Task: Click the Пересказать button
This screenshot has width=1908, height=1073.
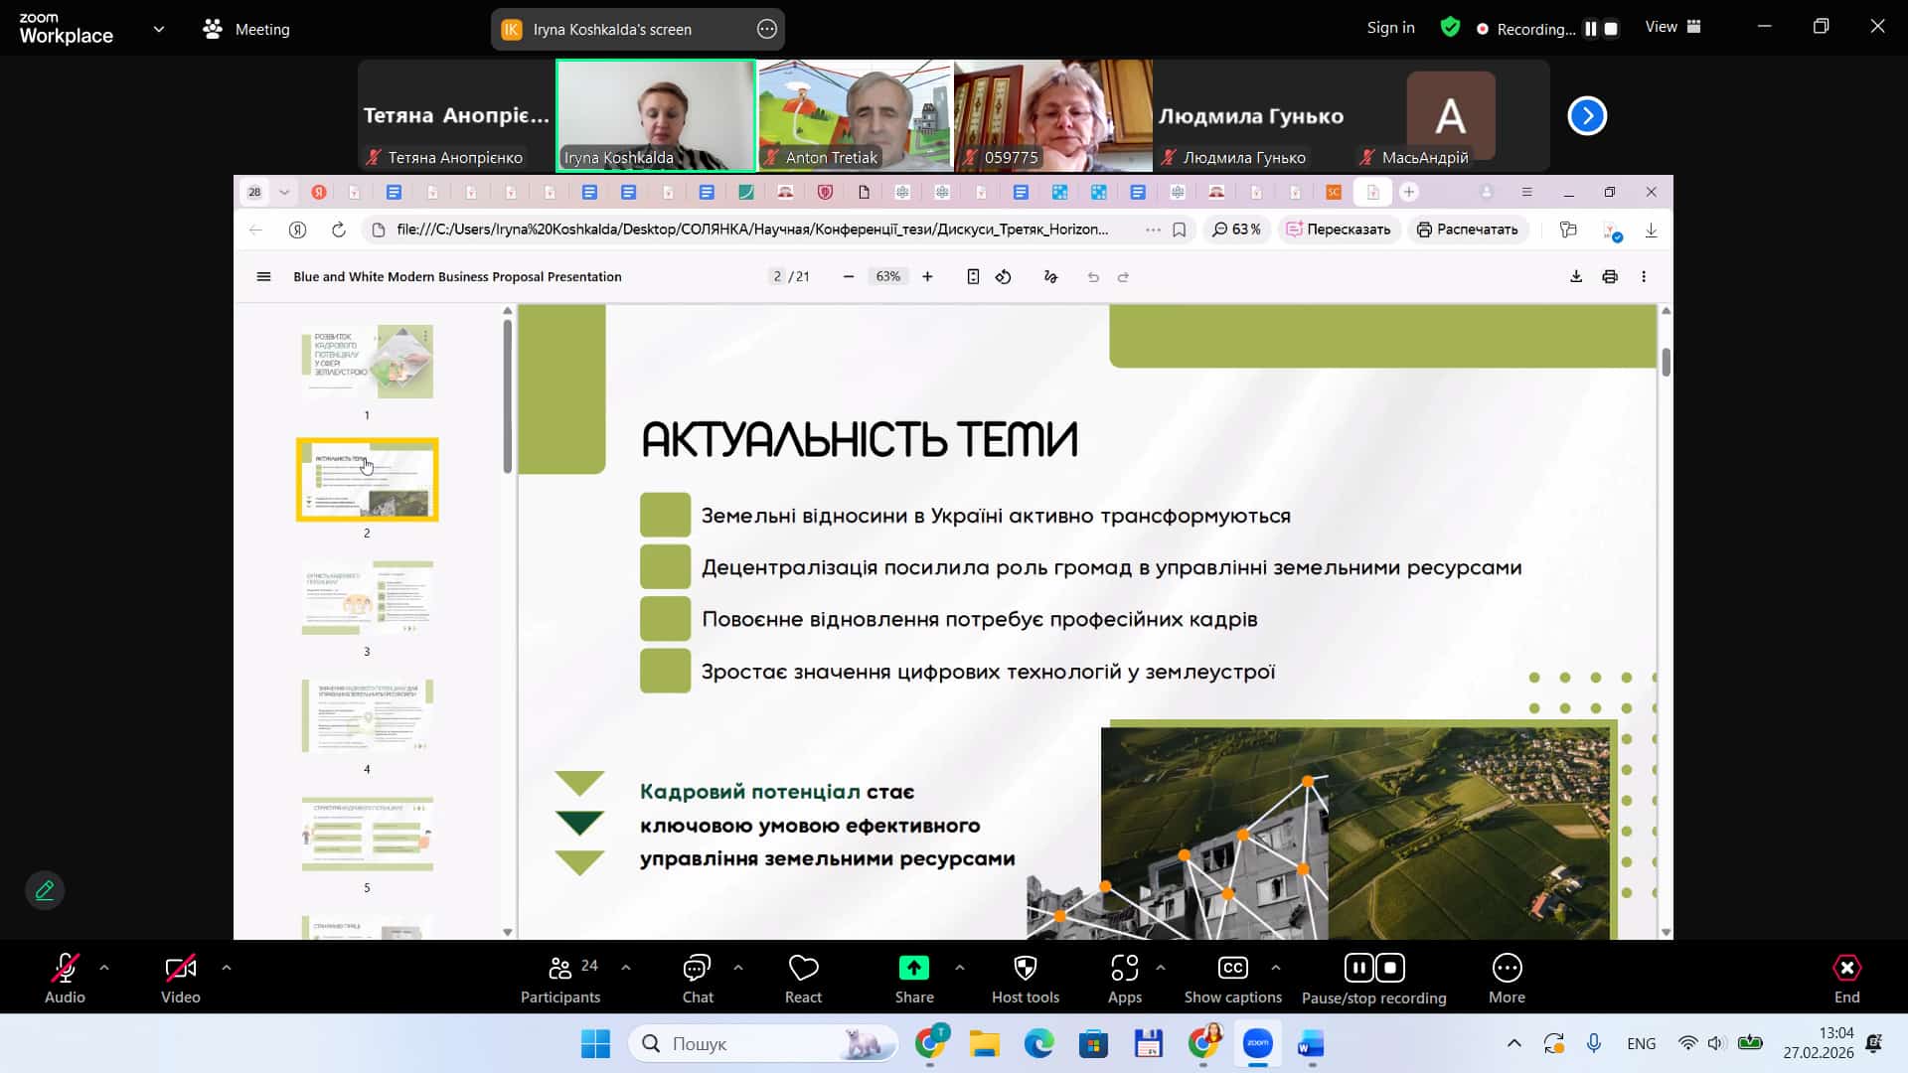Action: [1339, 230]
